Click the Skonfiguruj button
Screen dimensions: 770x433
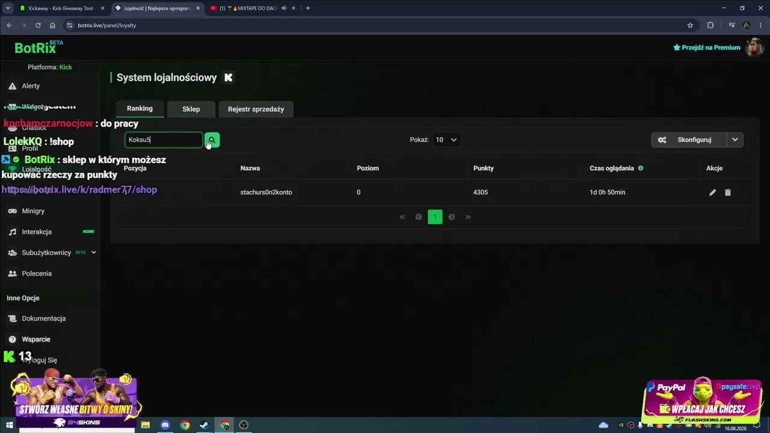[689, 140]
